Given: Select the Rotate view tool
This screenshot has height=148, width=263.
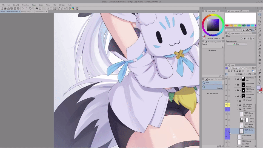Looking at the screenshot, I should pyautogui.click(x=260, y=18).
